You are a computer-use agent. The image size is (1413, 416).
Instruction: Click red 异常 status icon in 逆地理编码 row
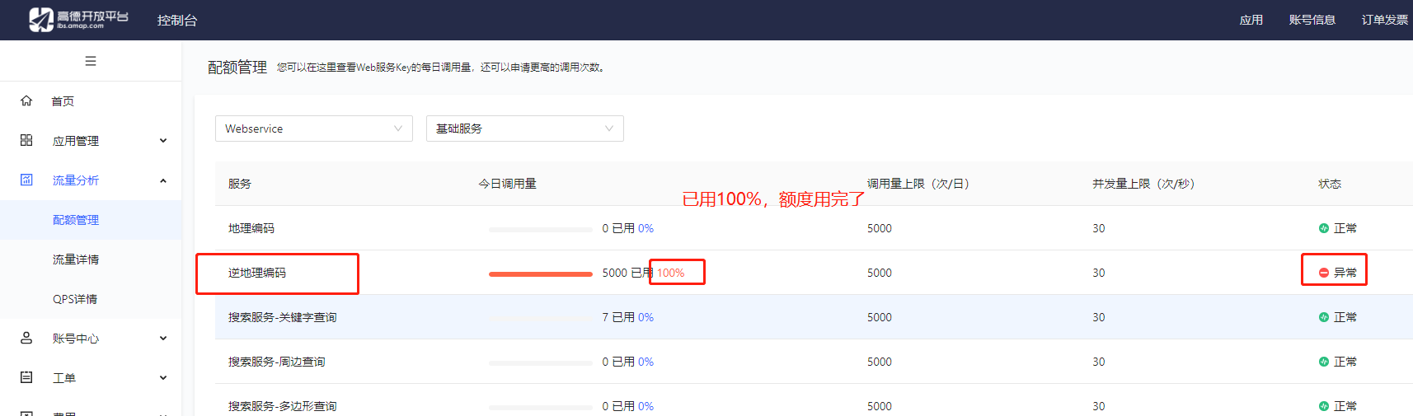1324,273
